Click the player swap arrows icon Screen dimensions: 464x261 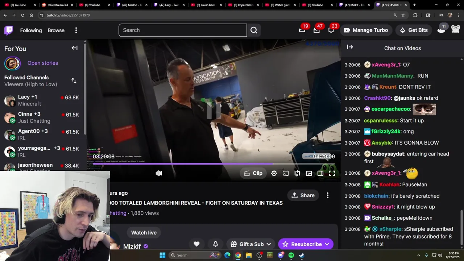click(x=297, y=173)
